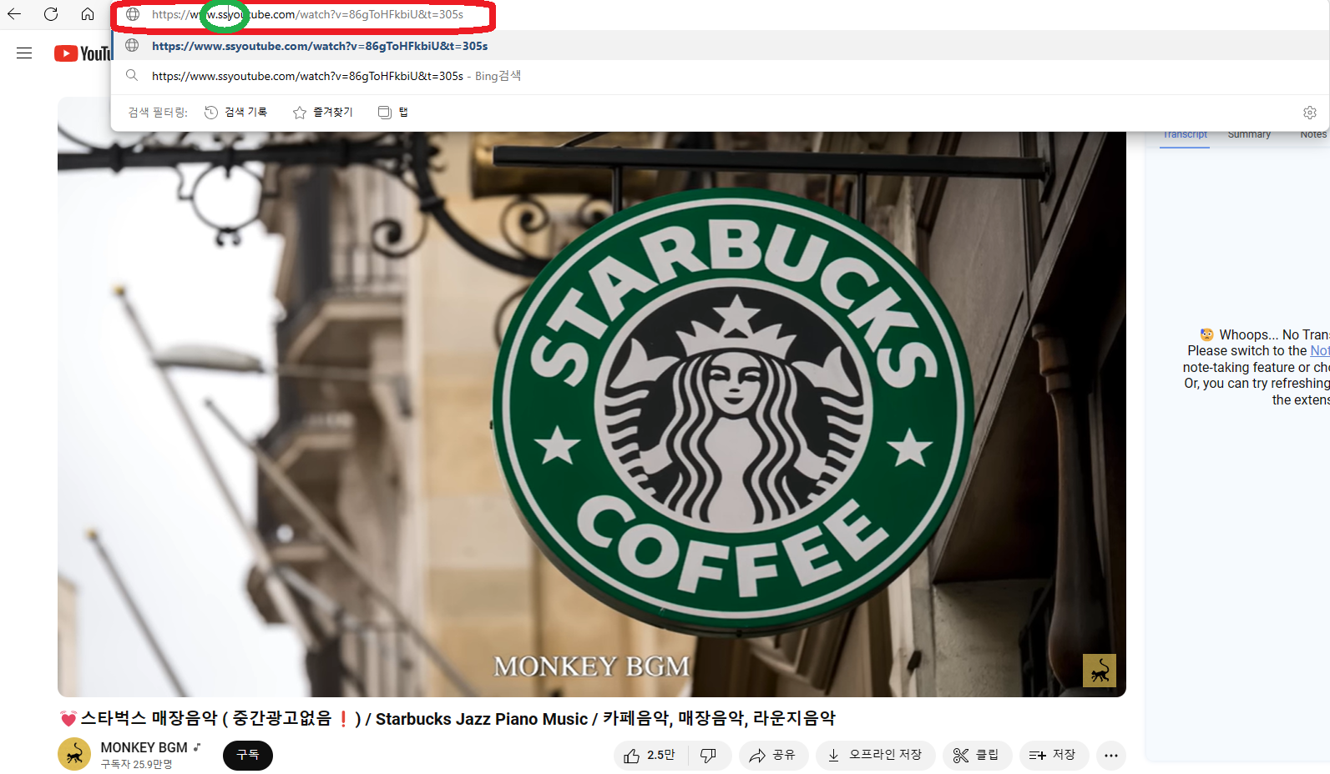
Task: Go to the YouTube home logo
Action: 83,53
